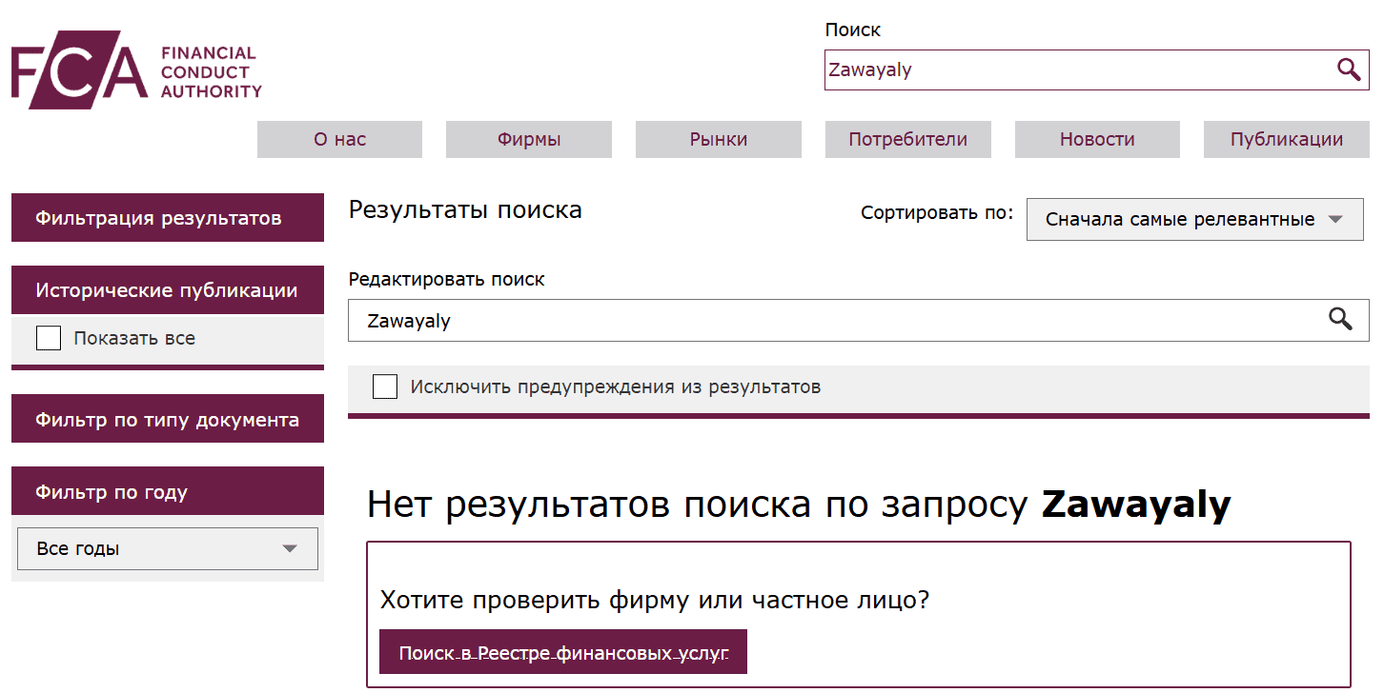Click inside the Zawayaly search input field
The height and width of the screenshot is (693, 1384).
point(1048,69)
